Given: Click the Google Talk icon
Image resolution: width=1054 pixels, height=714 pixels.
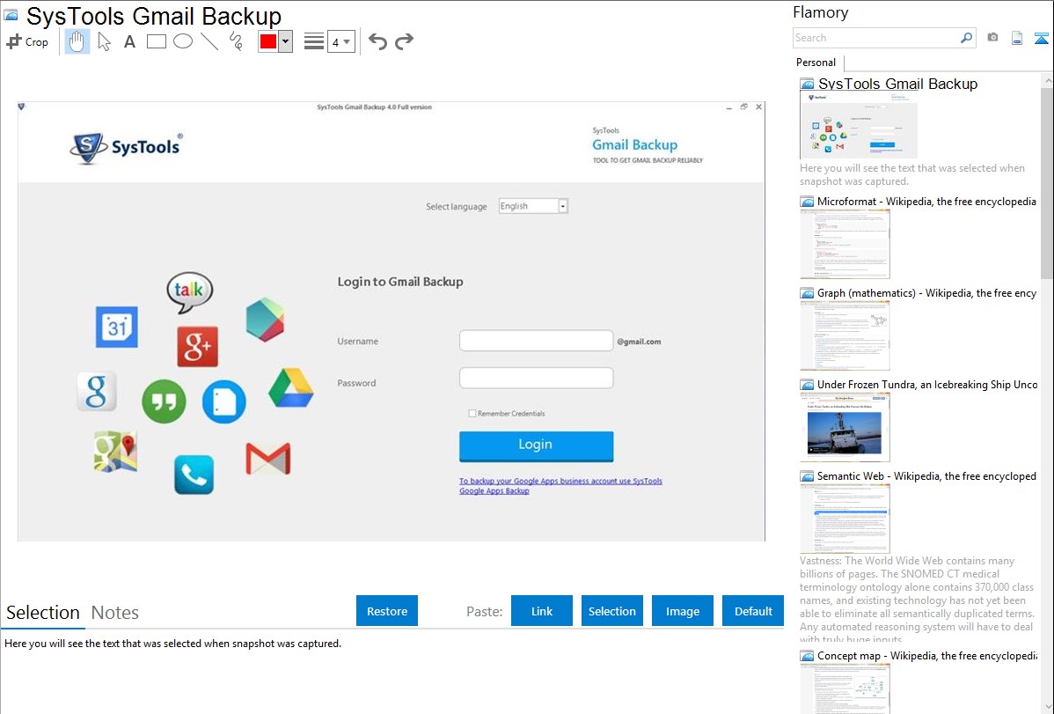Looking at the screenshot, I should [x=189, y=292].
